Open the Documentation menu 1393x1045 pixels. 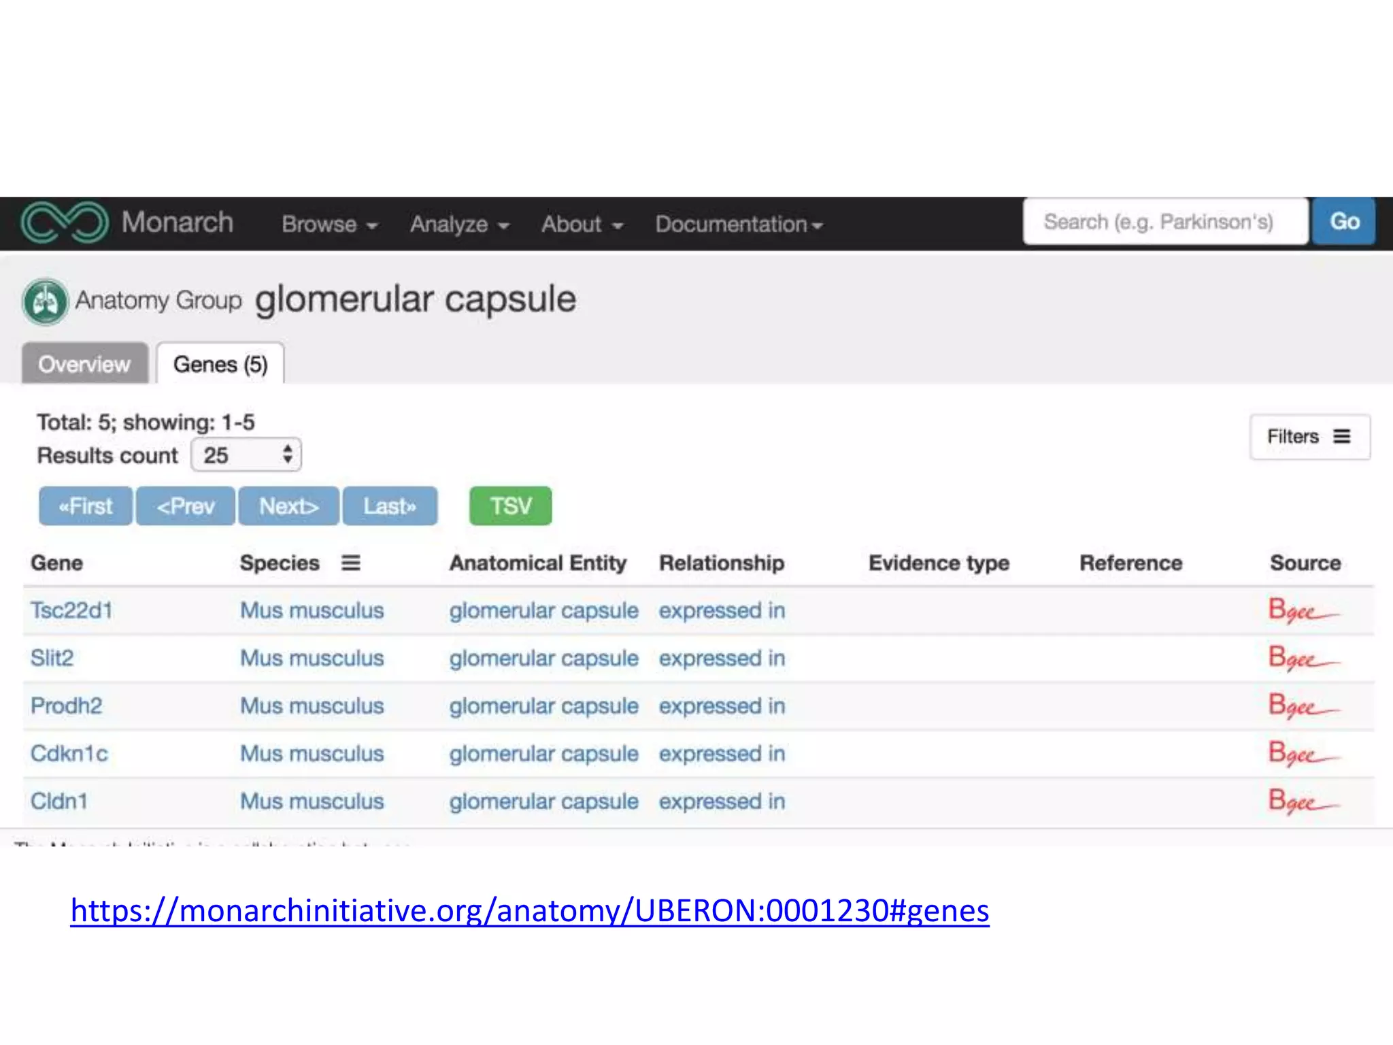pos(739,225)
